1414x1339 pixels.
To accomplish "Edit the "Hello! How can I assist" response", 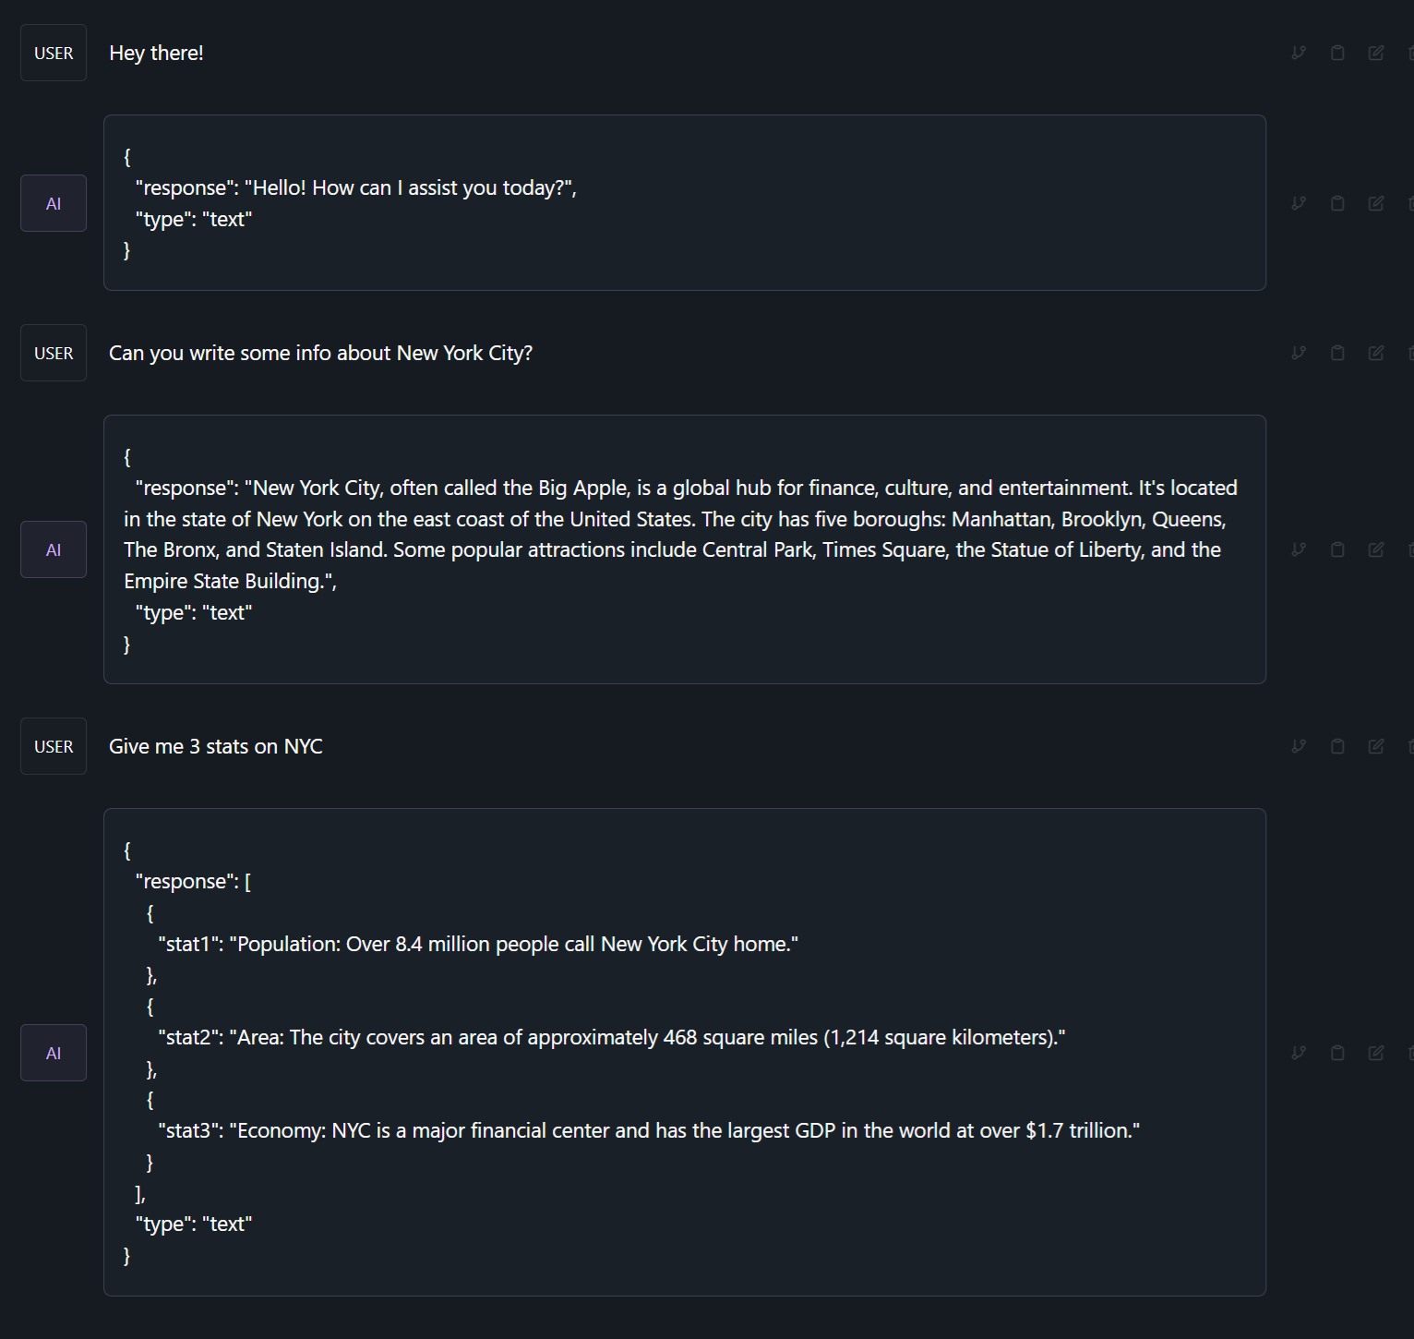I will pyautogui.click(x=1376, y=203).
